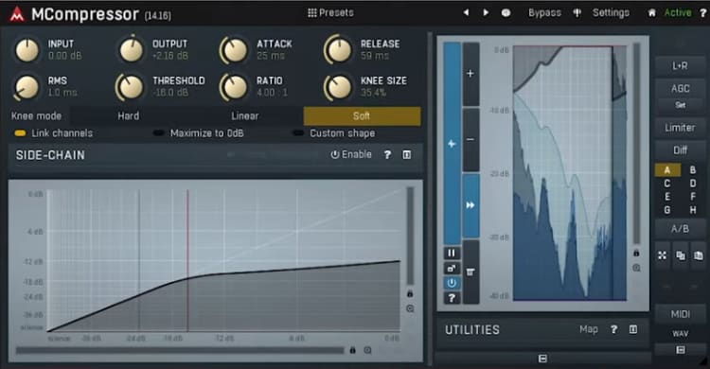Click the home icon in the title bar
Screen dimensions: 710x369
tap(651, 13)
